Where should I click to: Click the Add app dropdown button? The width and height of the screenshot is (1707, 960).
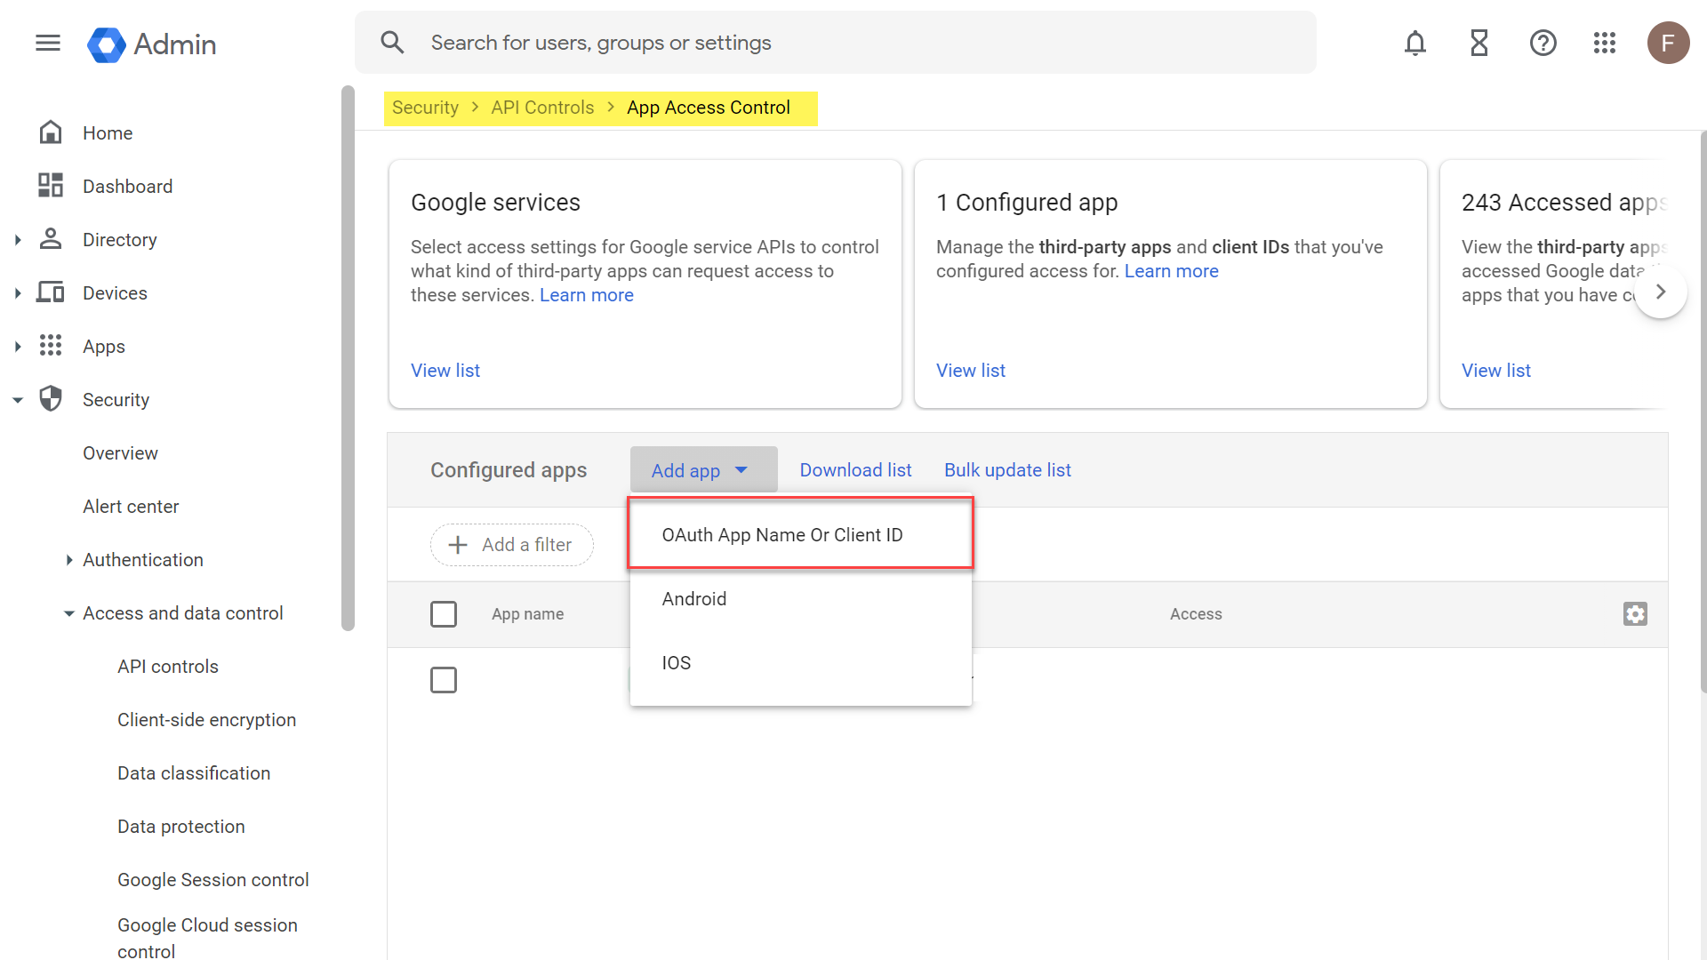coord(704,469)
